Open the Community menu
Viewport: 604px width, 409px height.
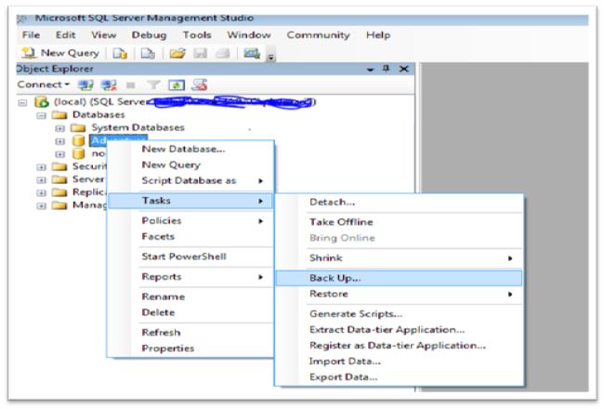(x=318, y=35)
